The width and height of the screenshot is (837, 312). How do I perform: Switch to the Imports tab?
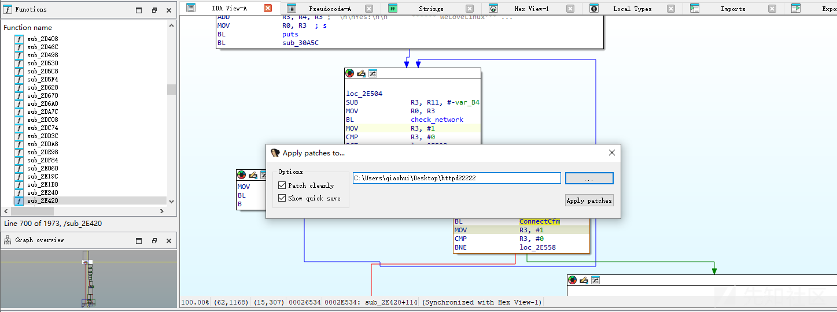(x=733, y=9)
